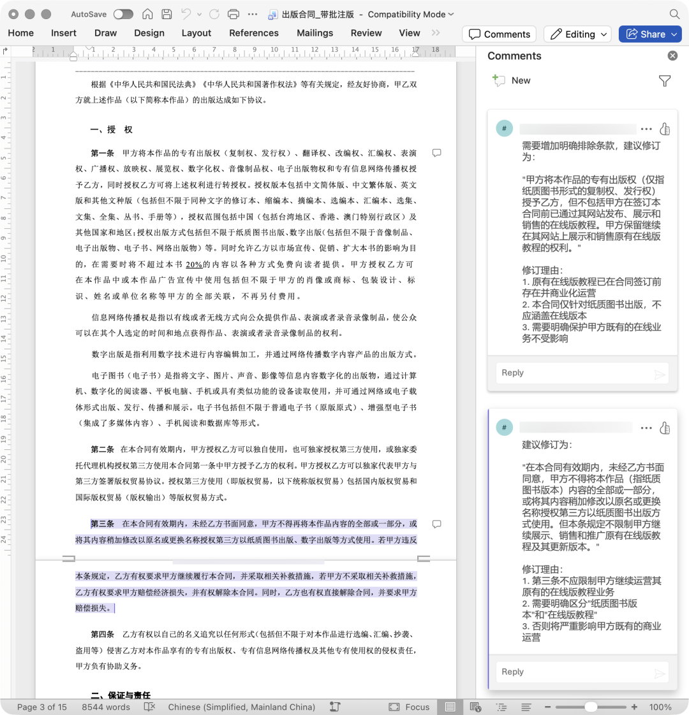Open more options on the first comment
The width and height of the screenshot is (689, 715).
[x=646, y=129]
